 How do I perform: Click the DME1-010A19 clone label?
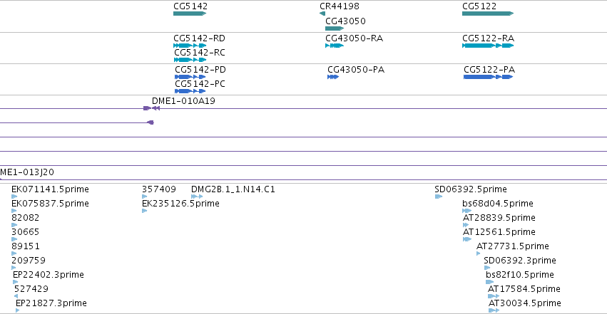[183, 101]
